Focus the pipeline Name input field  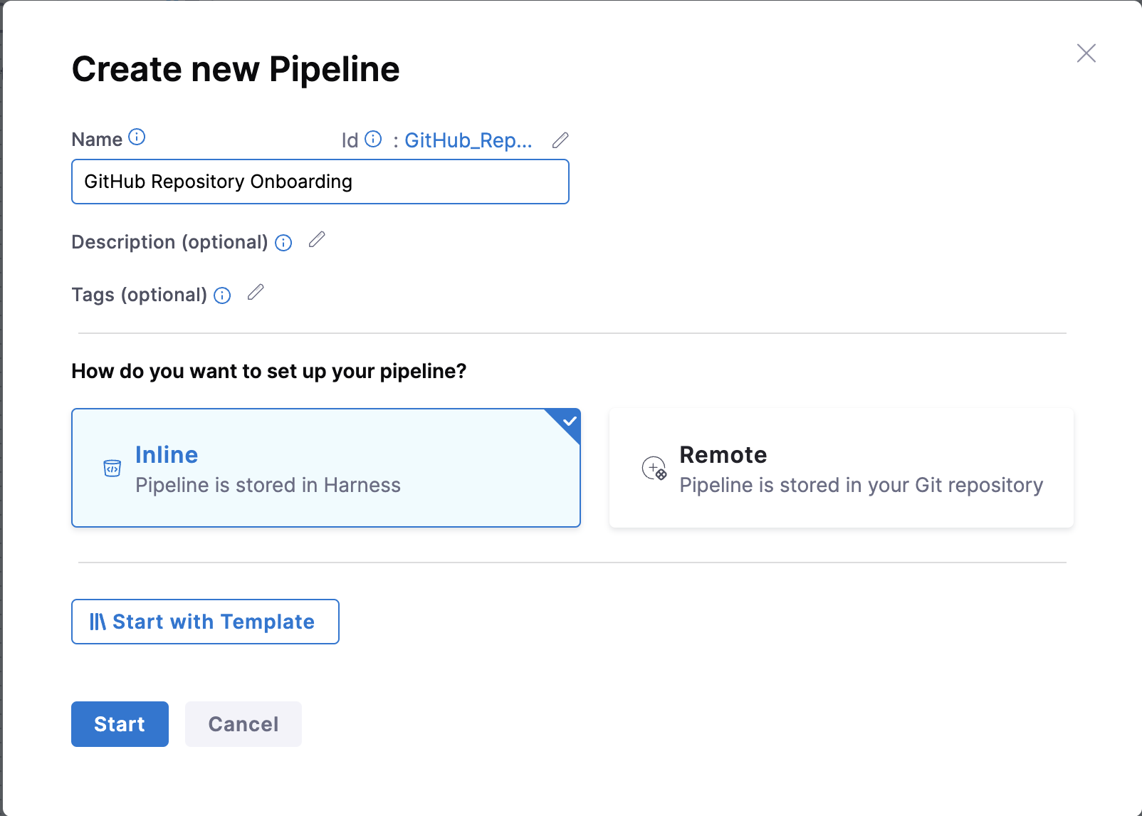[x=320, y=182]
